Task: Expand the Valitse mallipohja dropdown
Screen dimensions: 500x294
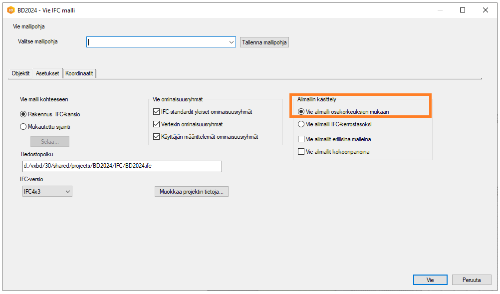Action: coord(232,42)
